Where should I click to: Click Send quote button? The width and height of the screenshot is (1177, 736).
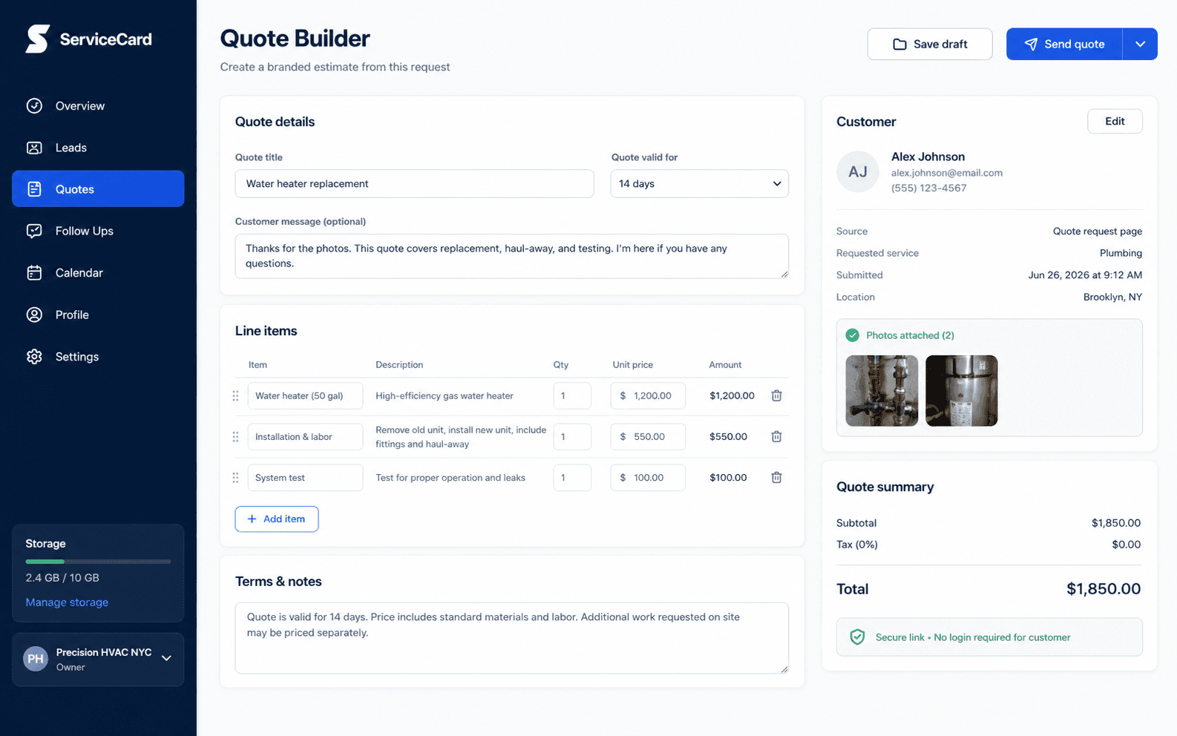click(1064, 44)
